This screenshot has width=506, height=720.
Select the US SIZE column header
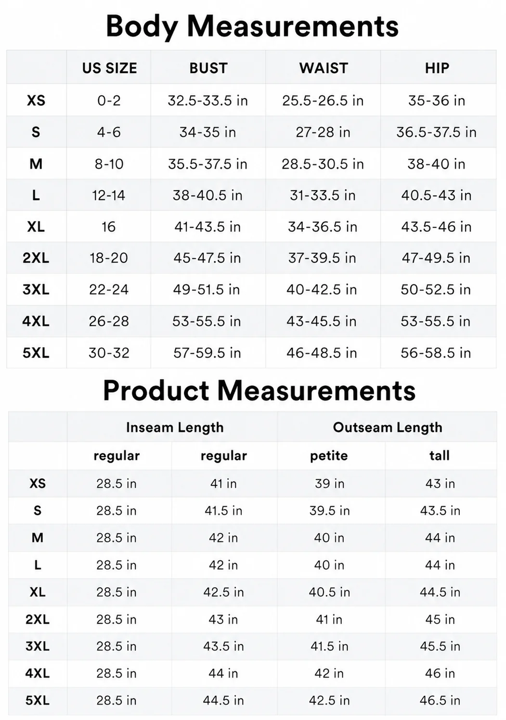(x=109, y=68)
